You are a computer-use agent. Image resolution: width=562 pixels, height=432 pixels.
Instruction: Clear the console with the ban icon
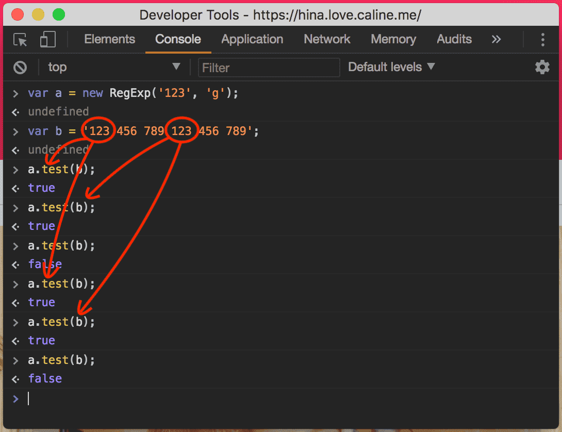click(x=20, y=67)
